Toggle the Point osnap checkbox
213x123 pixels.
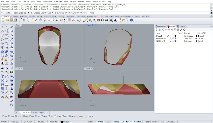16,116
